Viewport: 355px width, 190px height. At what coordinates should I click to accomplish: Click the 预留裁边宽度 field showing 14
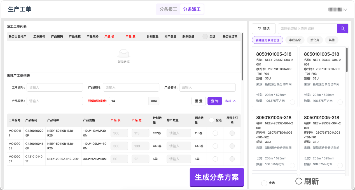coord(129,101)
